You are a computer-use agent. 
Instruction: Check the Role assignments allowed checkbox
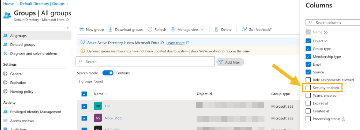(308, 80)
